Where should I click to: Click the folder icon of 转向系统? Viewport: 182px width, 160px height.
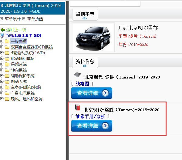coord(7,70)
